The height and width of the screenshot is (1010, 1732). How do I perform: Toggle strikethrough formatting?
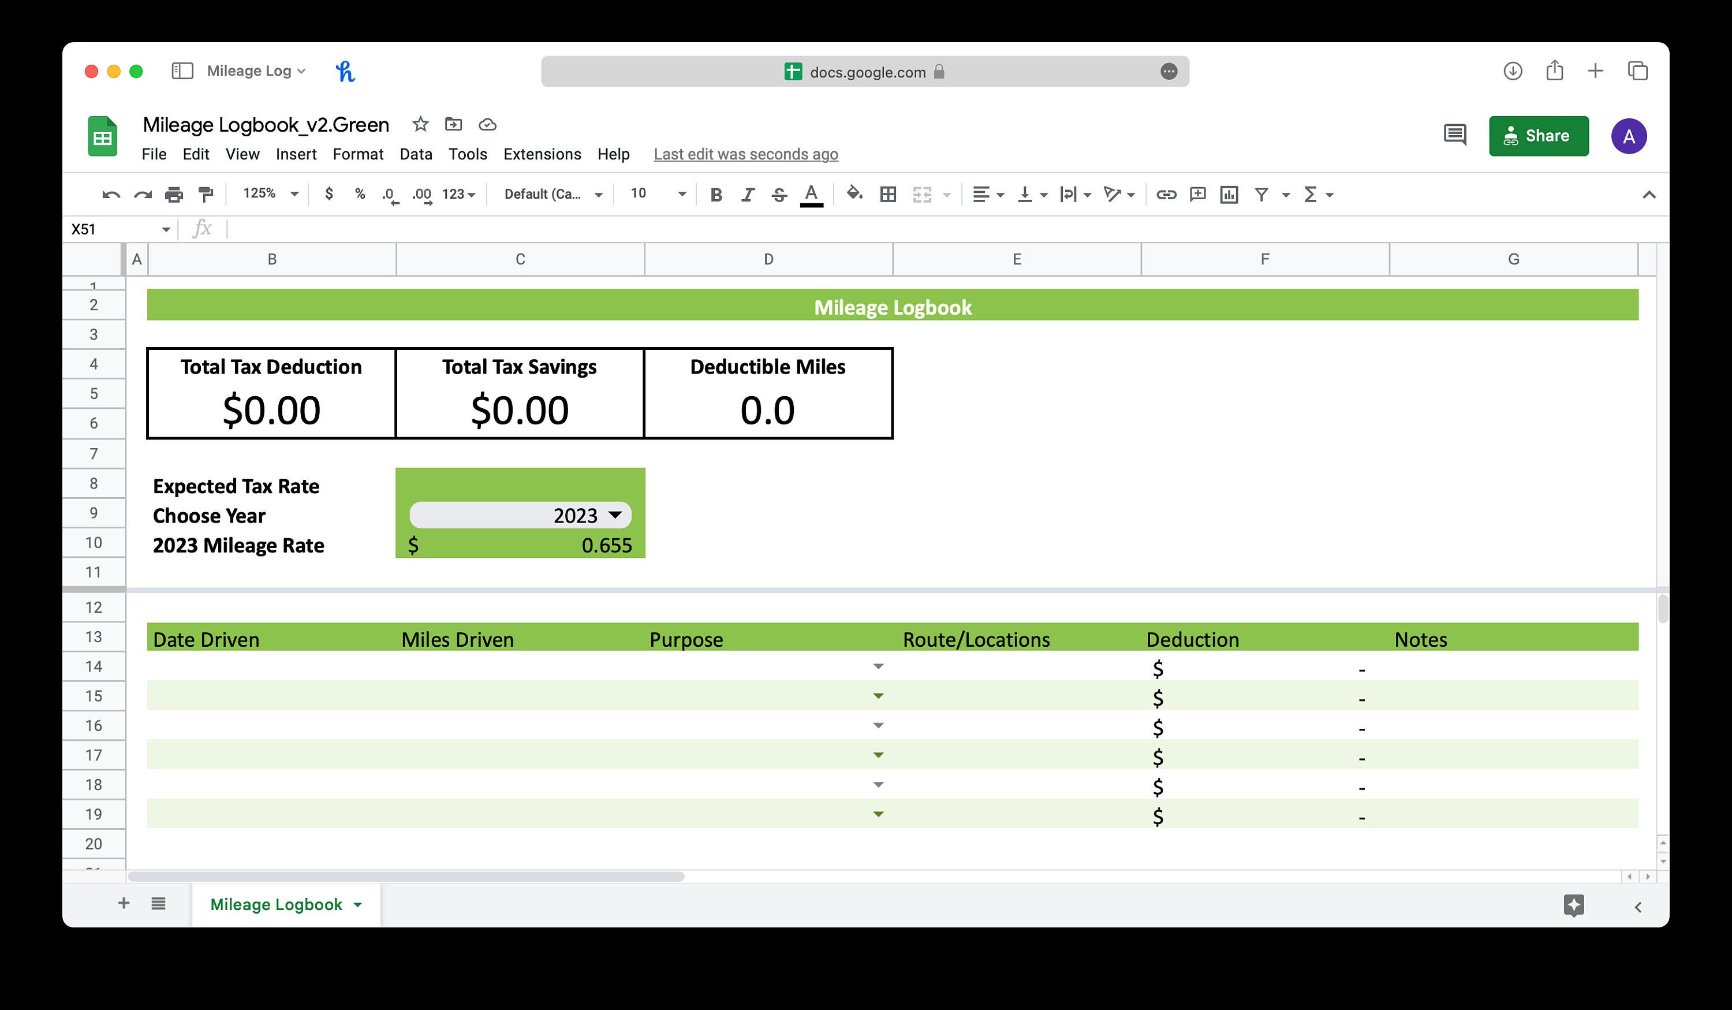778,194
